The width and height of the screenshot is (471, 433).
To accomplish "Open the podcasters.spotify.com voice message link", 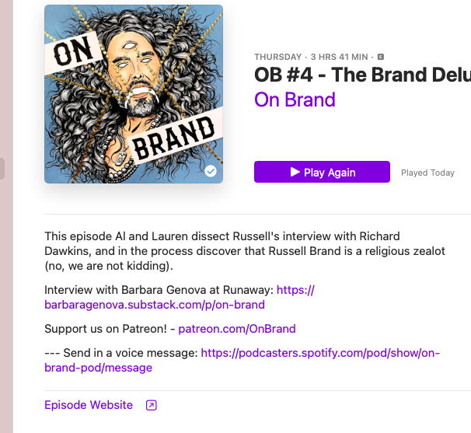I will 242,360.
